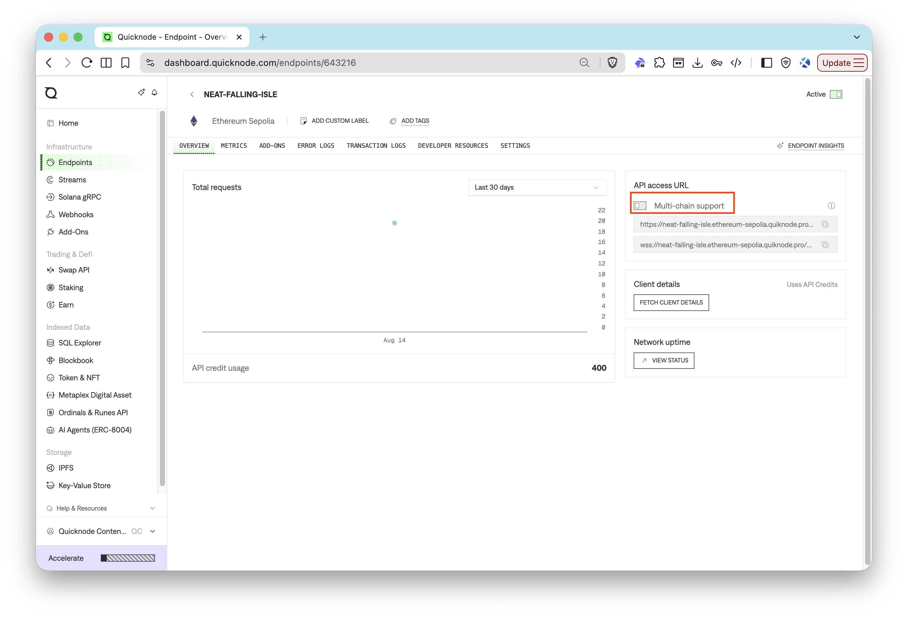Expand Quicknode Content account menu

101,531
